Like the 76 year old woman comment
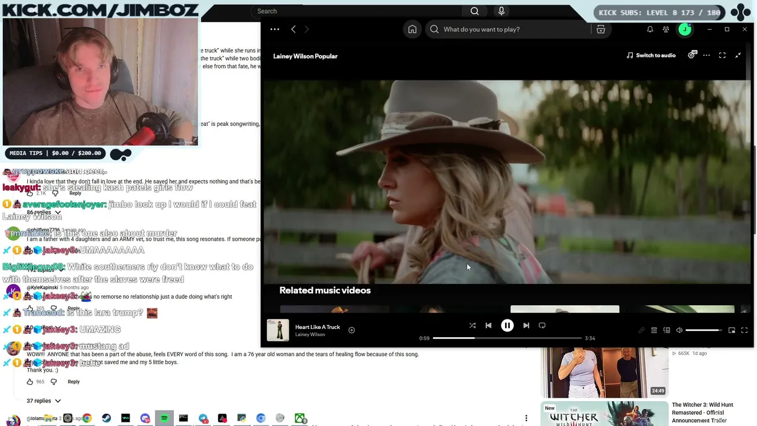The height and width of the screenshot is (426, 757). [30, 382]
